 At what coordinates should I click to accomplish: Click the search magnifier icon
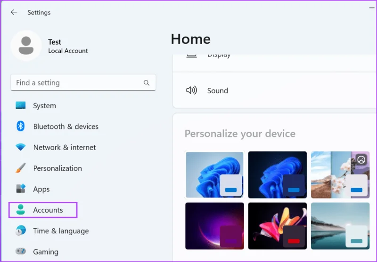[147, 83]
